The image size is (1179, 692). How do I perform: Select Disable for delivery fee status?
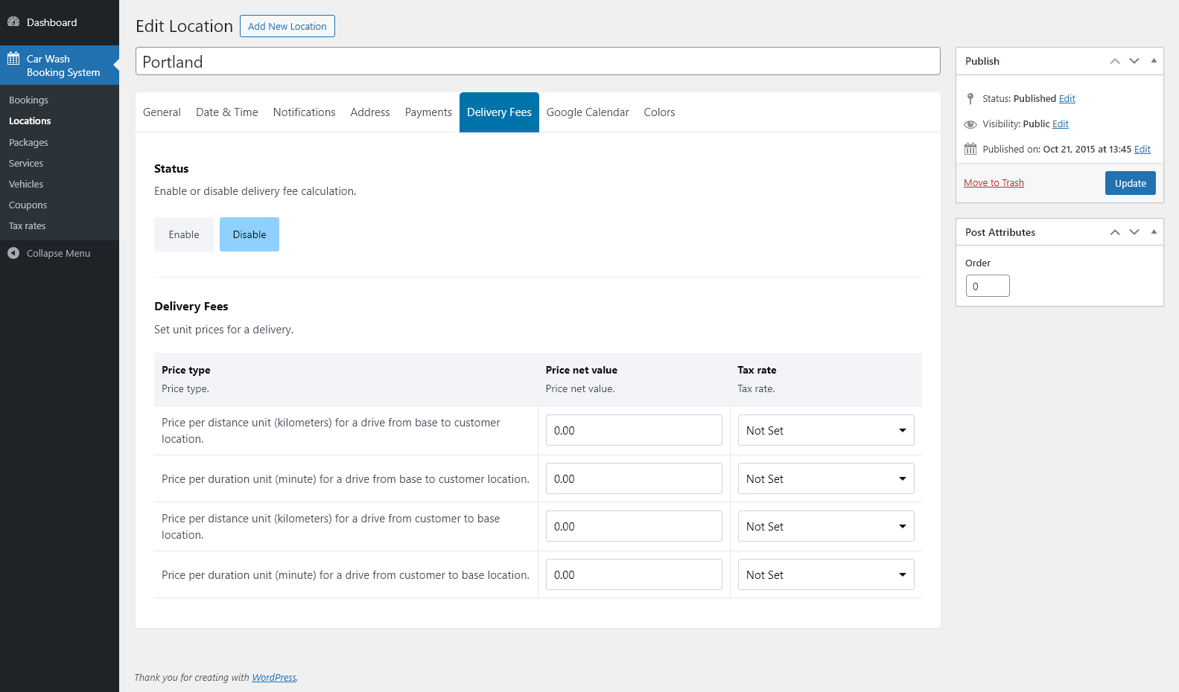pyautogui.click(x=250, y=234)
